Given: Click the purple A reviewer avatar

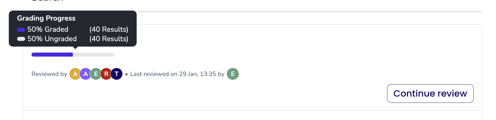Looking at the screenshot, I should (85, 74).
